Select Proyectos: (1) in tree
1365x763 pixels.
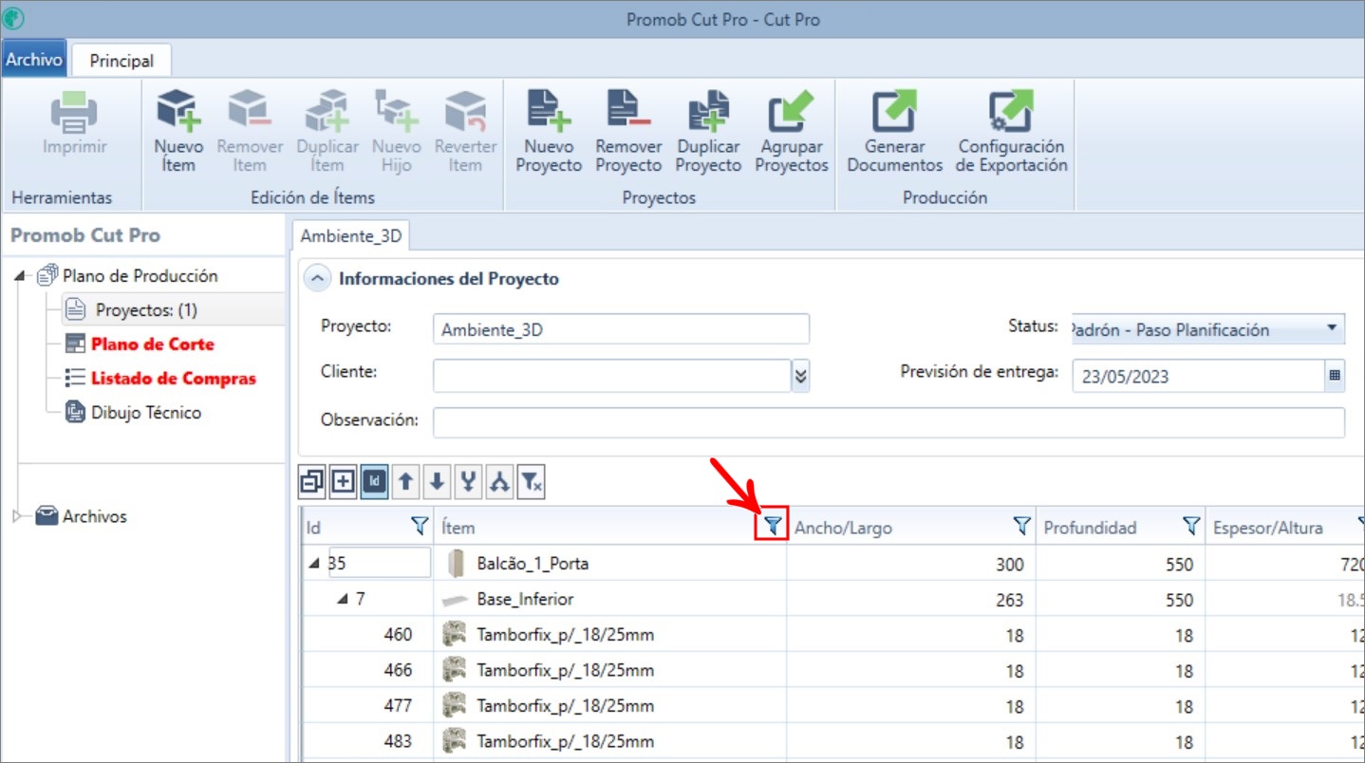[x=146, y=310]
